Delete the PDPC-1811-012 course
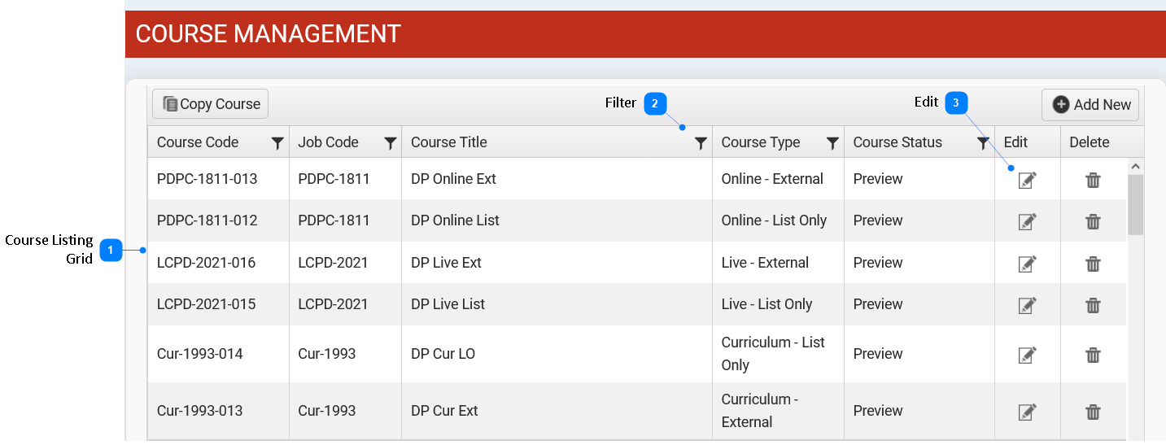The height and width of the screenshot is (445, 1166). click(1093, 221)
